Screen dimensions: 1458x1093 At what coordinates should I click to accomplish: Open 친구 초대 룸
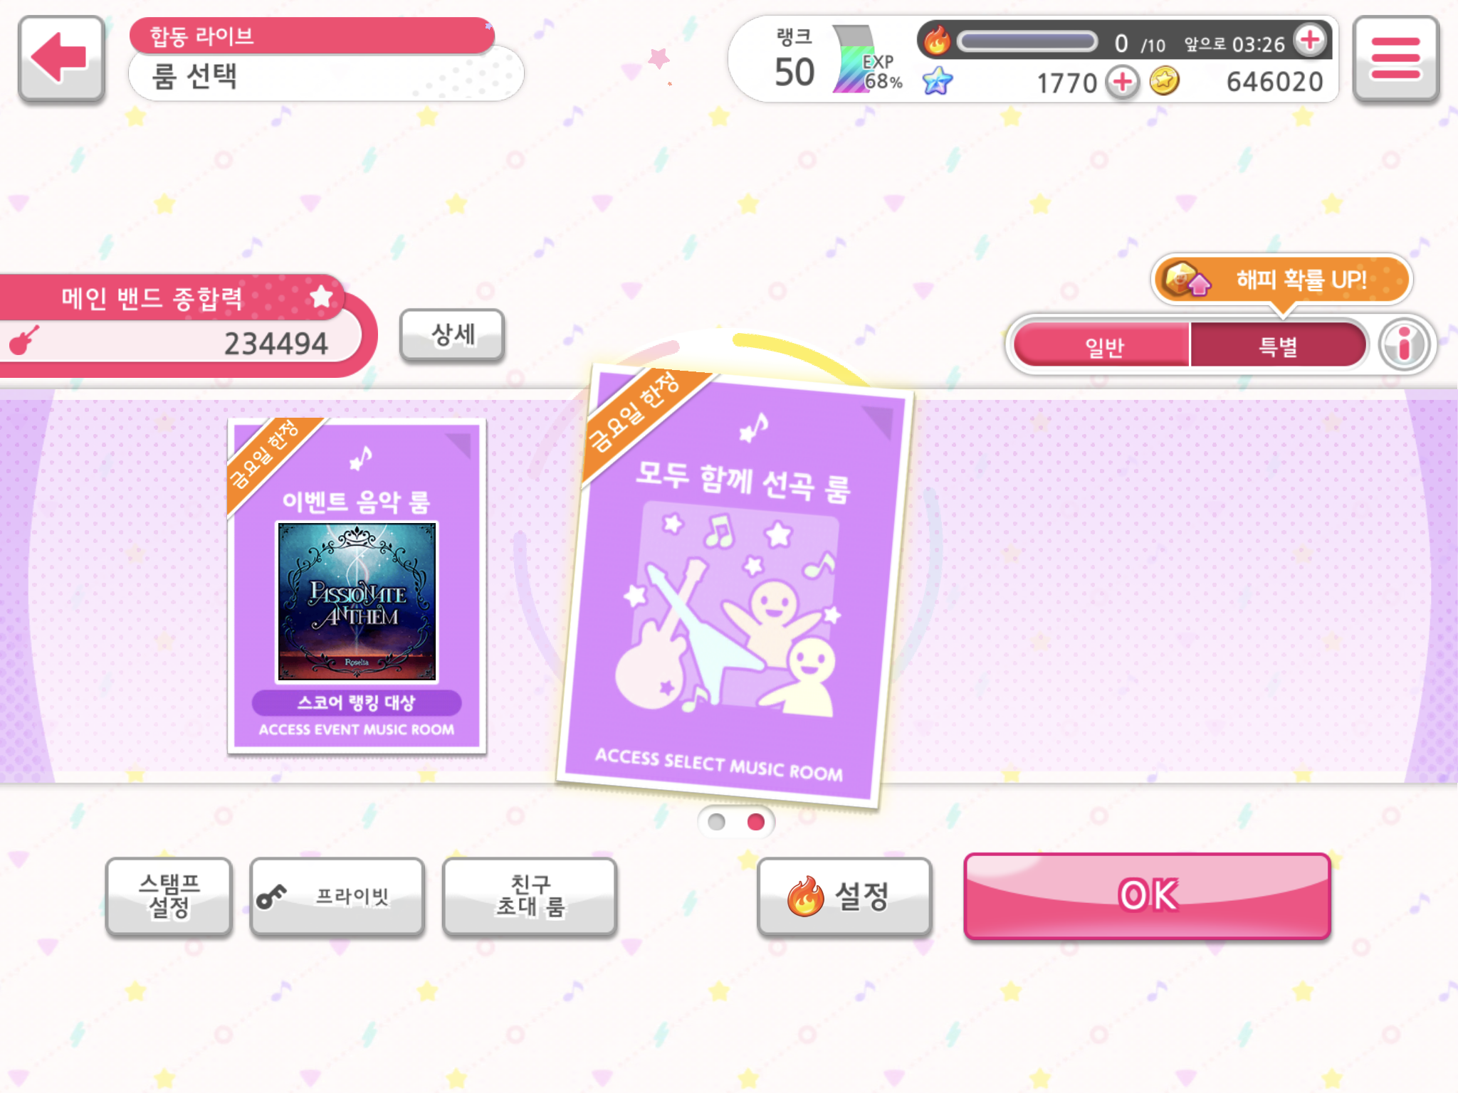[529, 896]
